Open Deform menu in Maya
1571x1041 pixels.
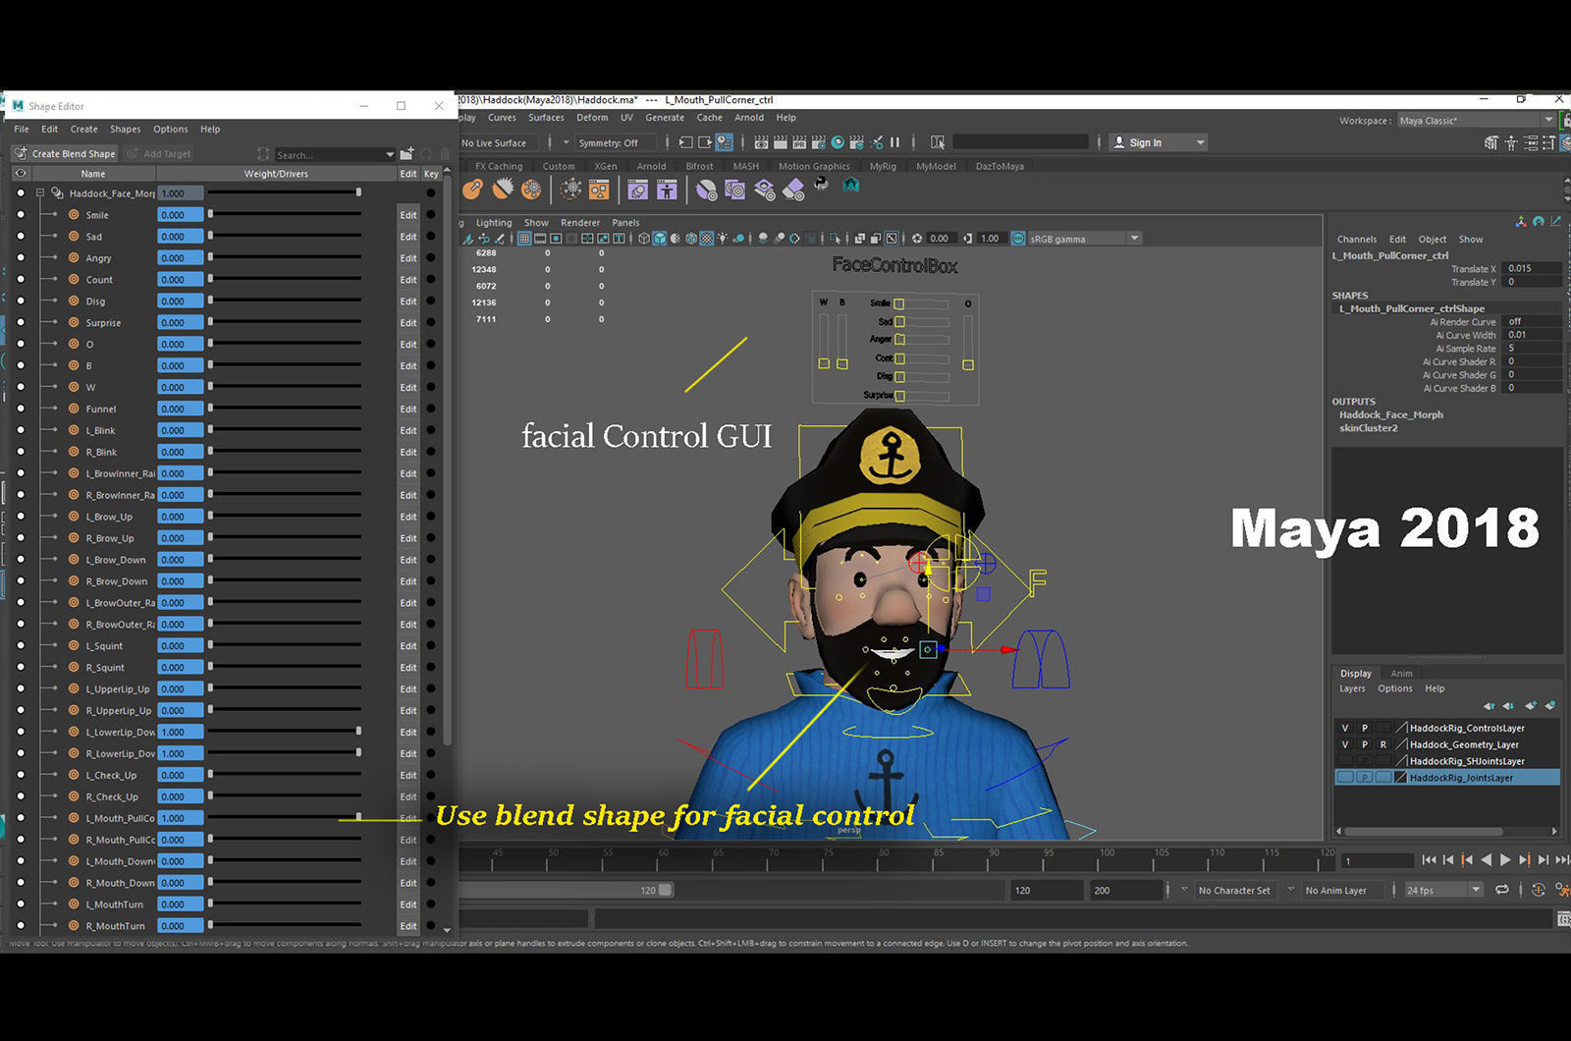pos(592,117)
